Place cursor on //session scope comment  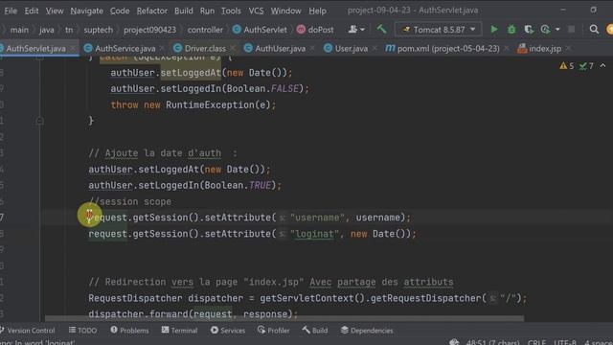click(x=130, y=201)
